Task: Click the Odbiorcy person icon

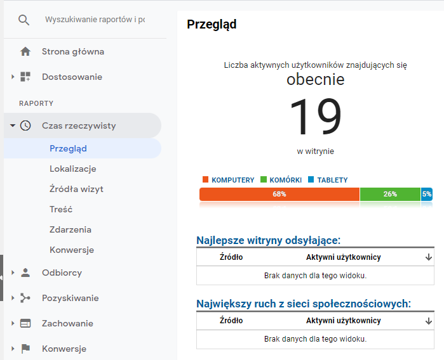Action: [25, 273]
